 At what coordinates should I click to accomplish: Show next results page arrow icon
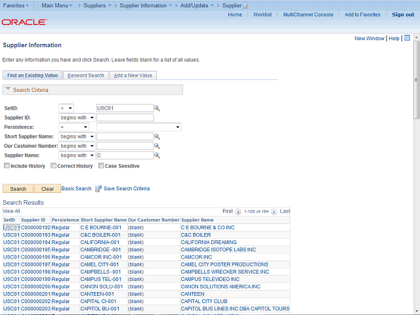pos(274,211)
